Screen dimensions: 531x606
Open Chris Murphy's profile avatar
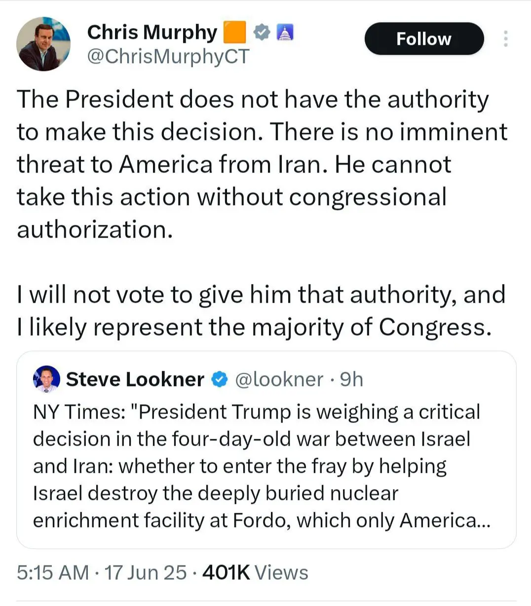(43, 44)
